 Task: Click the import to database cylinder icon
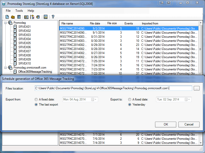point(38,17)
